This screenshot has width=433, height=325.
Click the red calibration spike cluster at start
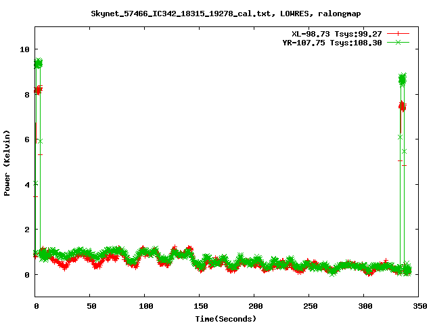coord(38,90)
